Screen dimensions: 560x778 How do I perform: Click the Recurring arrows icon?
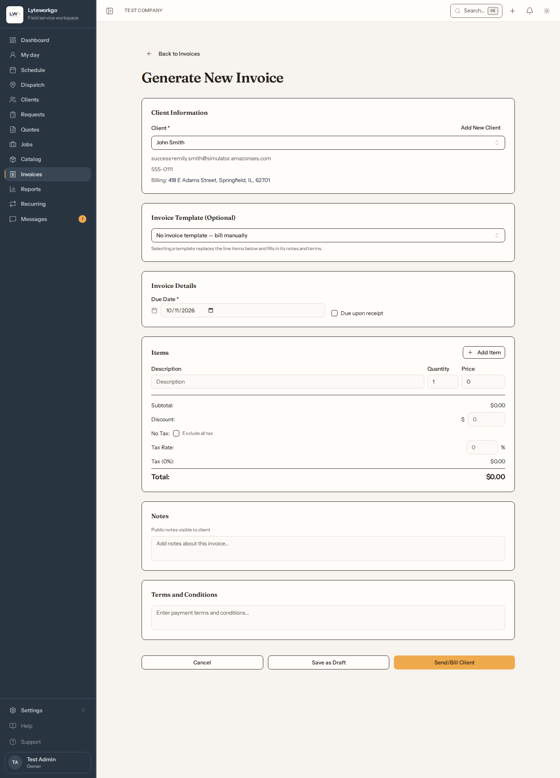click(13, 204)
